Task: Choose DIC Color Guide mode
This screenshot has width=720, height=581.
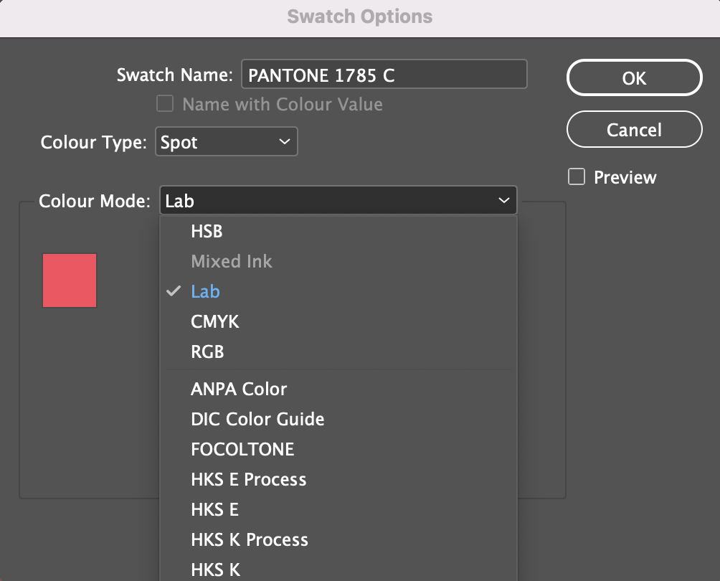Action: click(257, 419)
